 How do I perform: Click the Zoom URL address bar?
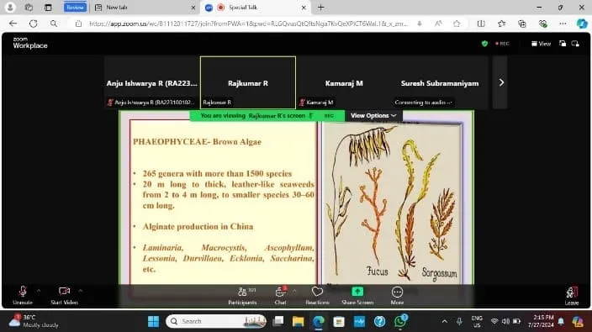[248, 24]
